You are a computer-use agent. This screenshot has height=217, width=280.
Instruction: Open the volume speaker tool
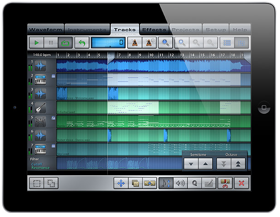tap(180, 183)
